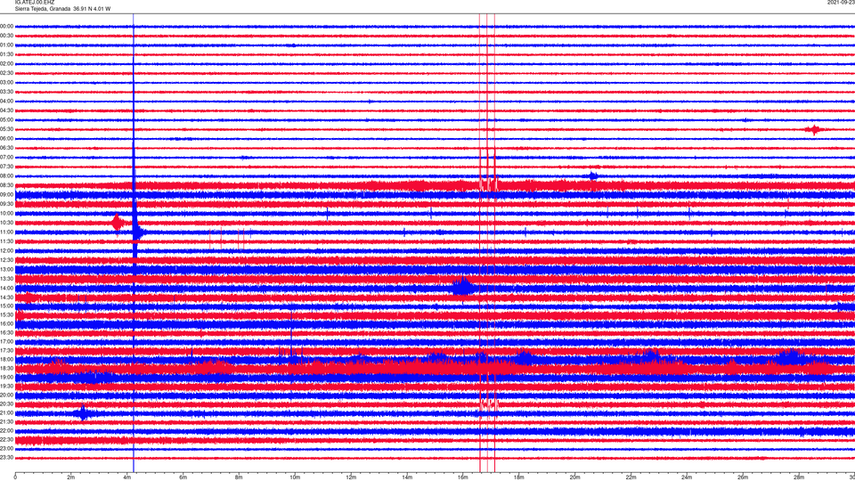The height and width of the screenshot is (481, 855).
Task: Select the 07:00 trace time label
Action: pyautogui.click(x=6, y=157)
